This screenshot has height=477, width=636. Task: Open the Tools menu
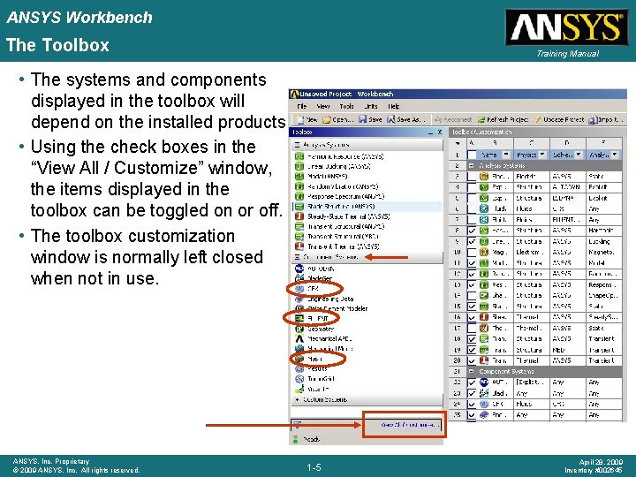pos(346,106)
